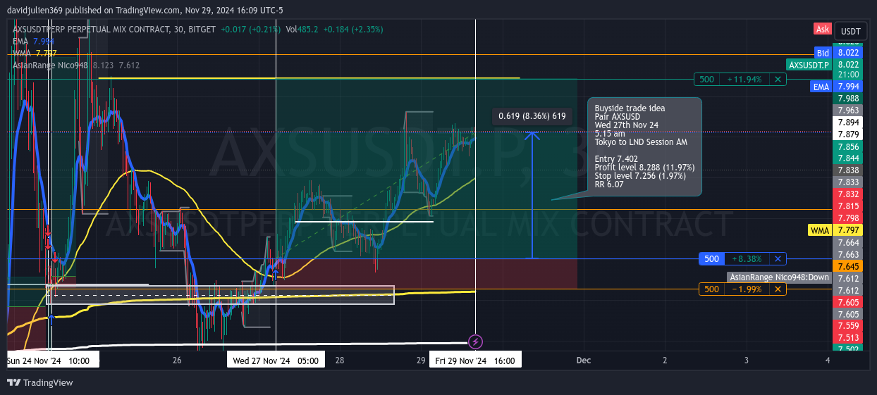
Task: Click the EMA label on the price scale
Action: point(821,87)
